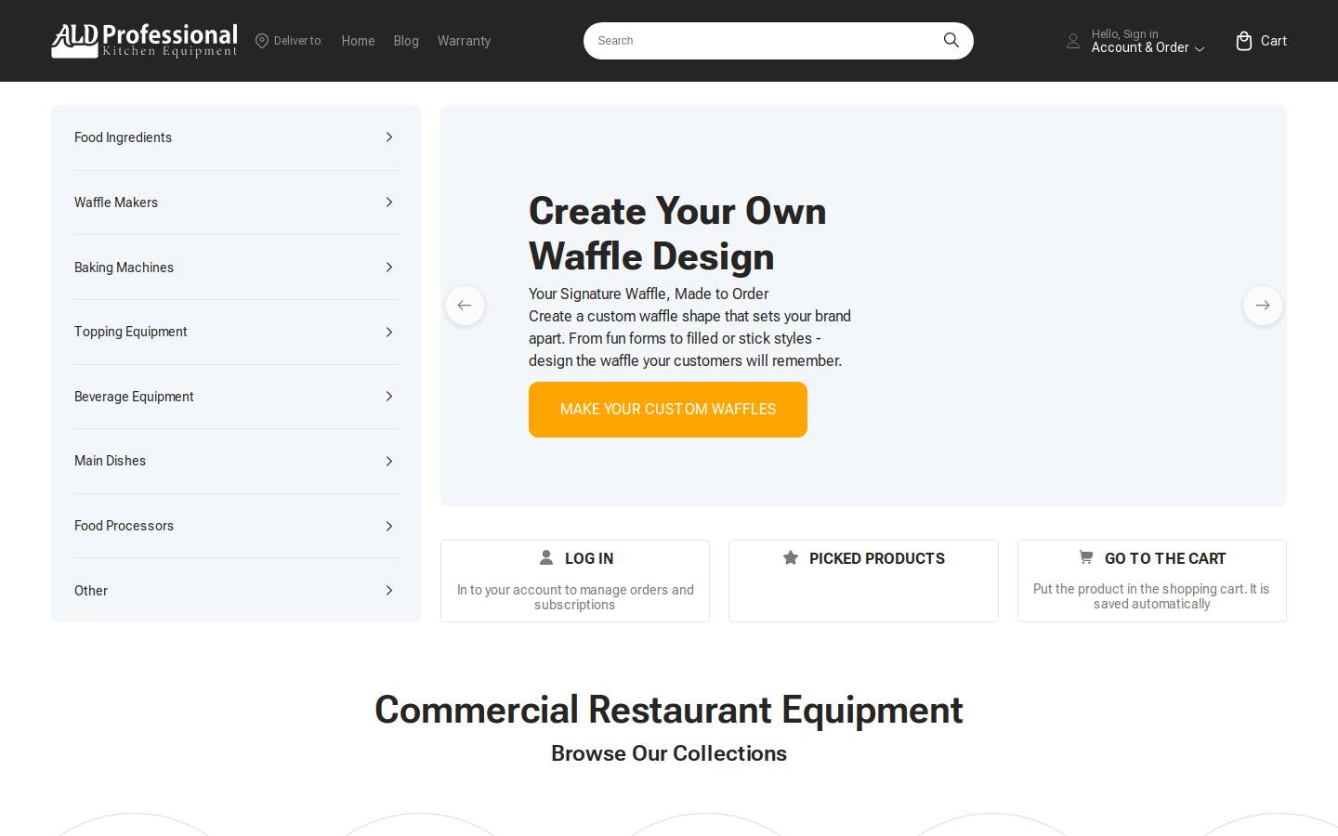Open Home menu item

click(x=358, y=41)
